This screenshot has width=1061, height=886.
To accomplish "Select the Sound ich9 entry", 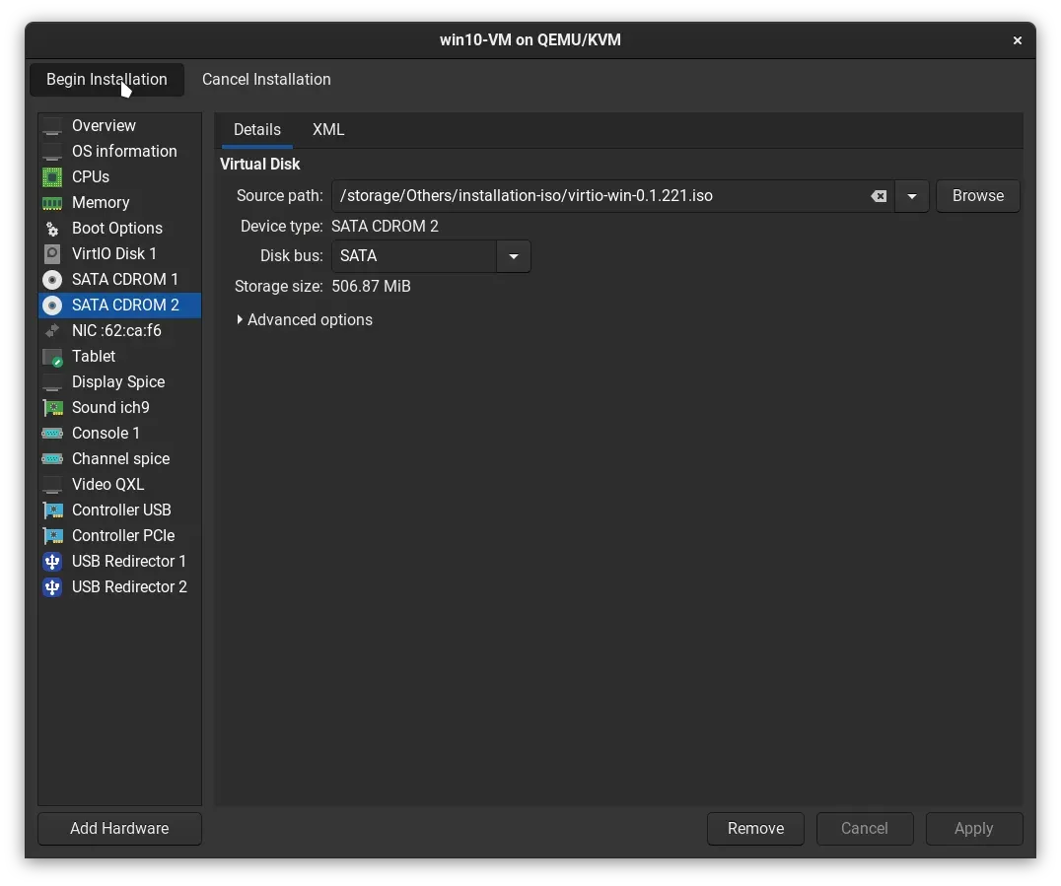I will click(x=119, y=408).
